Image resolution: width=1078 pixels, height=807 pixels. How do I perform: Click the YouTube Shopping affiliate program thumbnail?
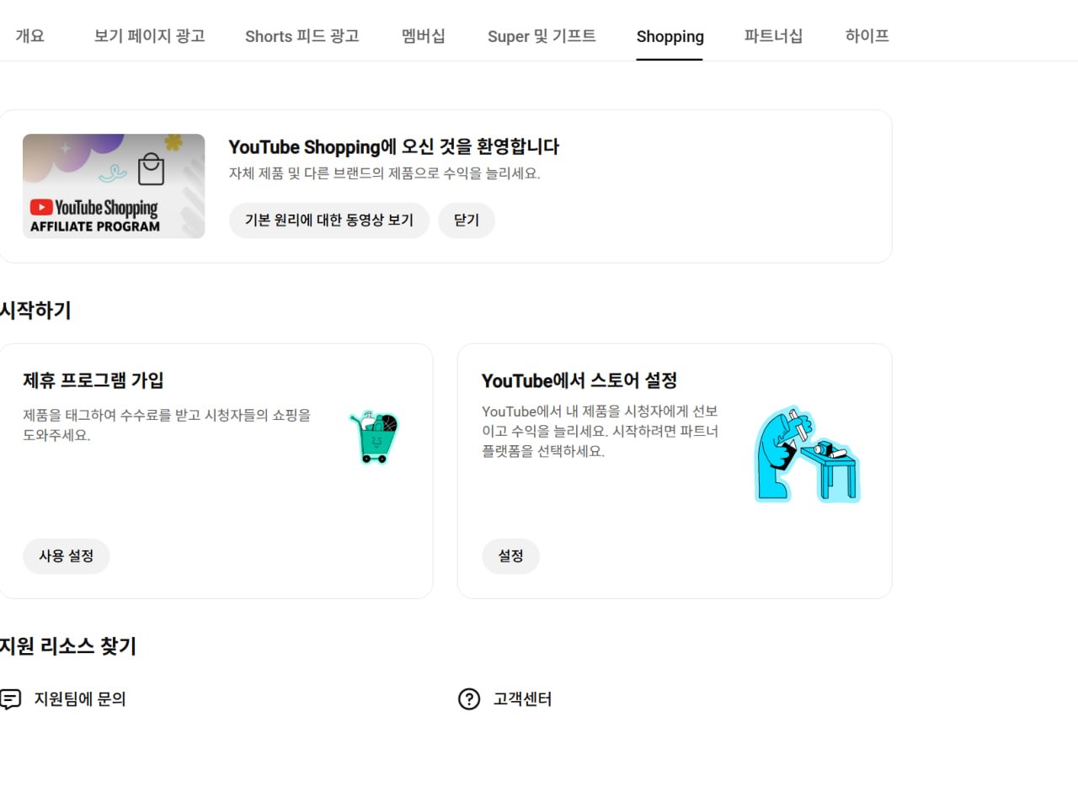click(x=114, y=186)
